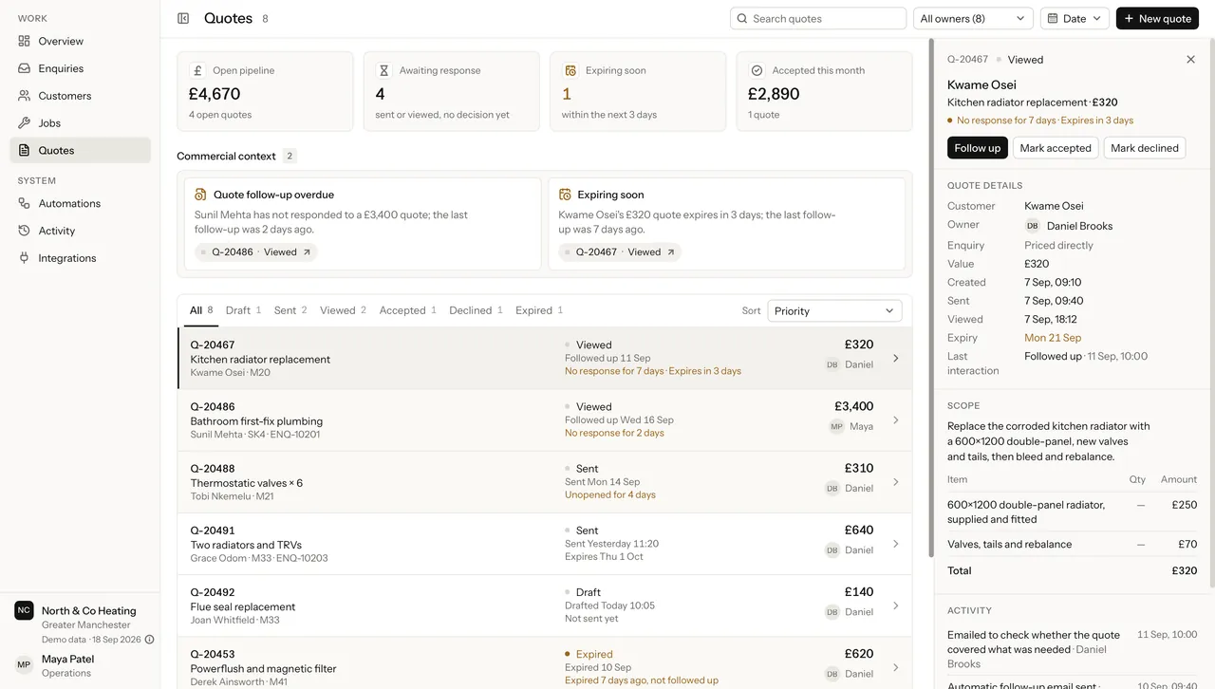
Task: Go to Quotes in the sidebar
Action: click(x=81, y=150)
